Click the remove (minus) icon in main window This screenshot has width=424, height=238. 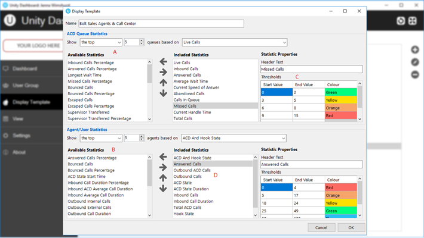point(415,74)
